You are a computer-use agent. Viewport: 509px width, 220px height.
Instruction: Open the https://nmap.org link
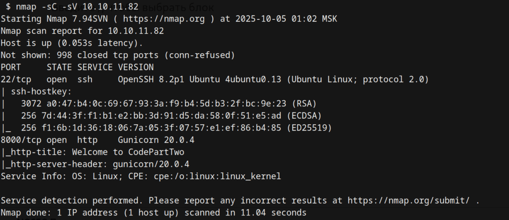(156, 19)
